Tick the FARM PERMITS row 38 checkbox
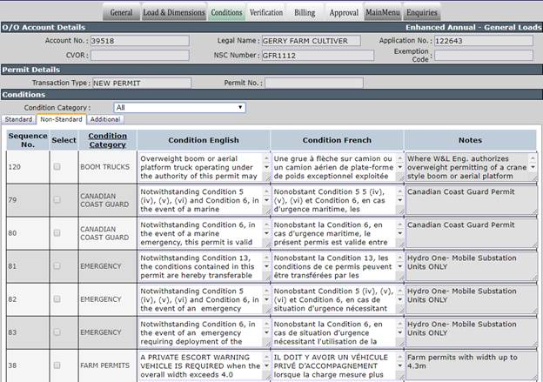The width and height of the screenshot is (543, 382). pyautogui.click(x=57, y=365)
